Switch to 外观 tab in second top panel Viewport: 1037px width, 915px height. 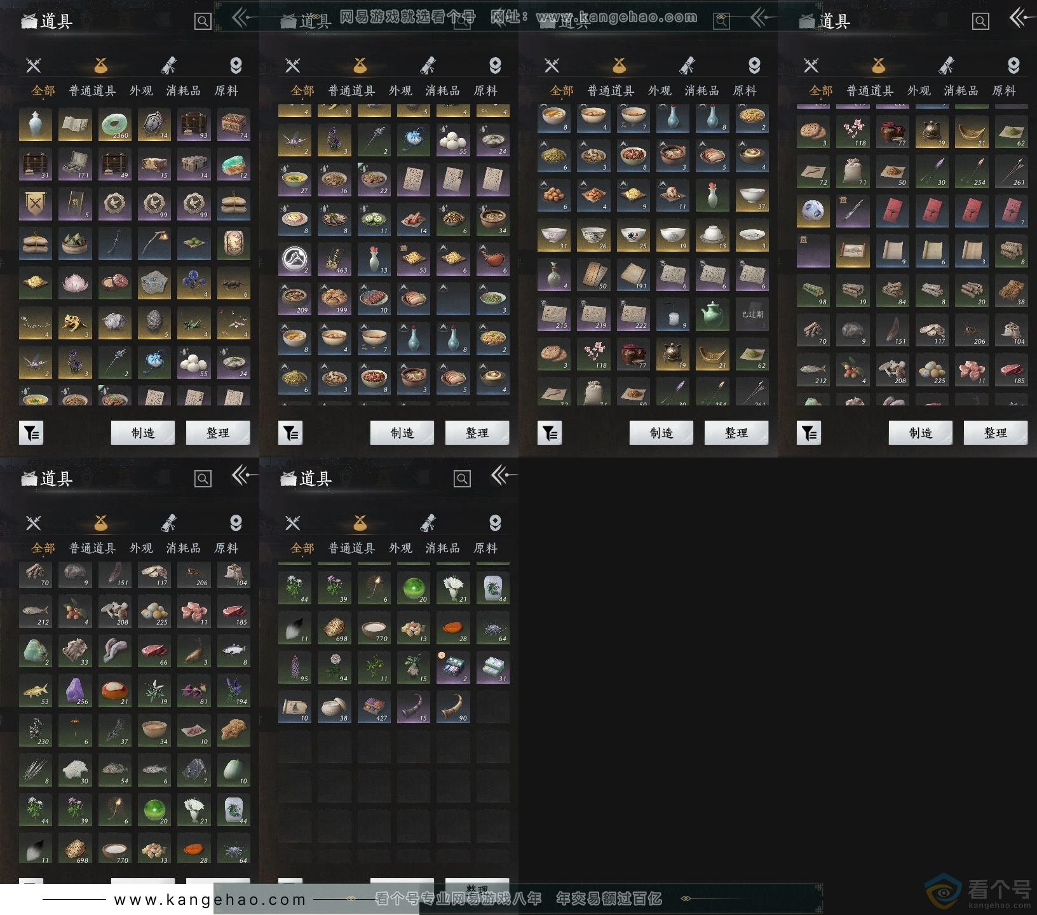[400, 91]
